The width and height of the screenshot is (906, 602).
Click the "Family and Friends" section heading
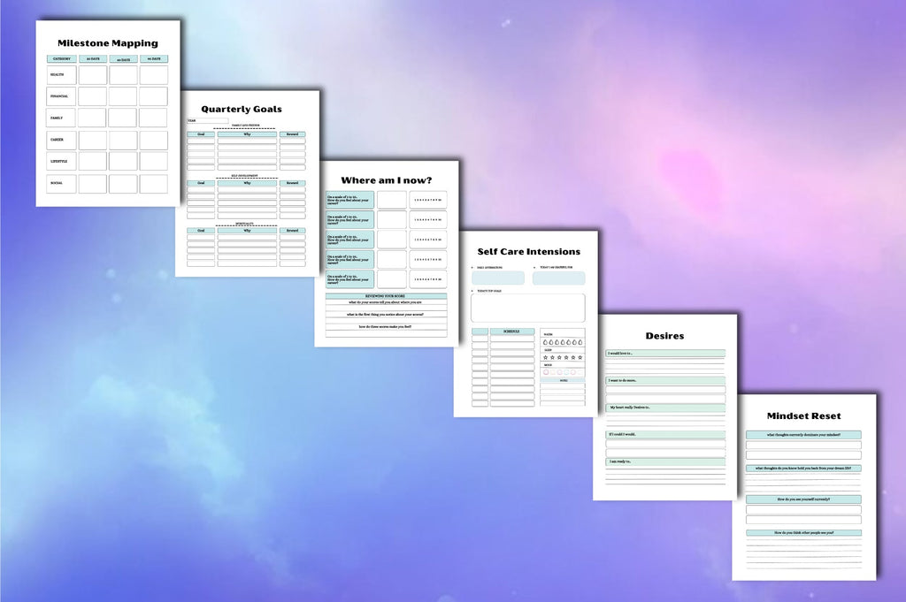click(246, 126)
